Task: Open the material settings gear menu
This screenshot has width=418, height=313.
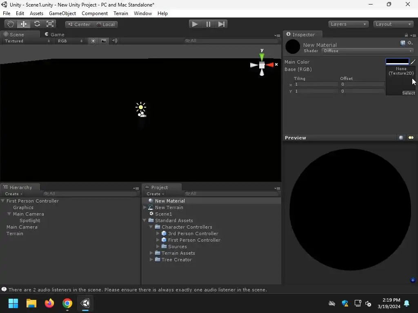Action: pyautogui.click(x=410, y=43)
